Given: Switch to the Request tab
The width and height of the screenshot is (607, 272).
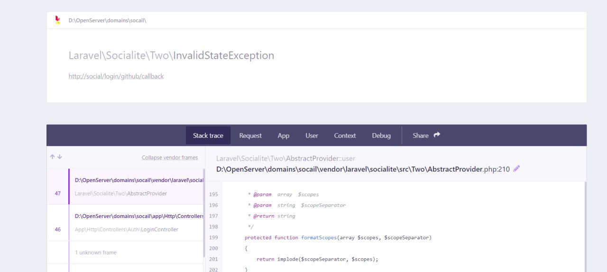Looking at the screenshot, I should pyautogui.click(x=250, y=136).
